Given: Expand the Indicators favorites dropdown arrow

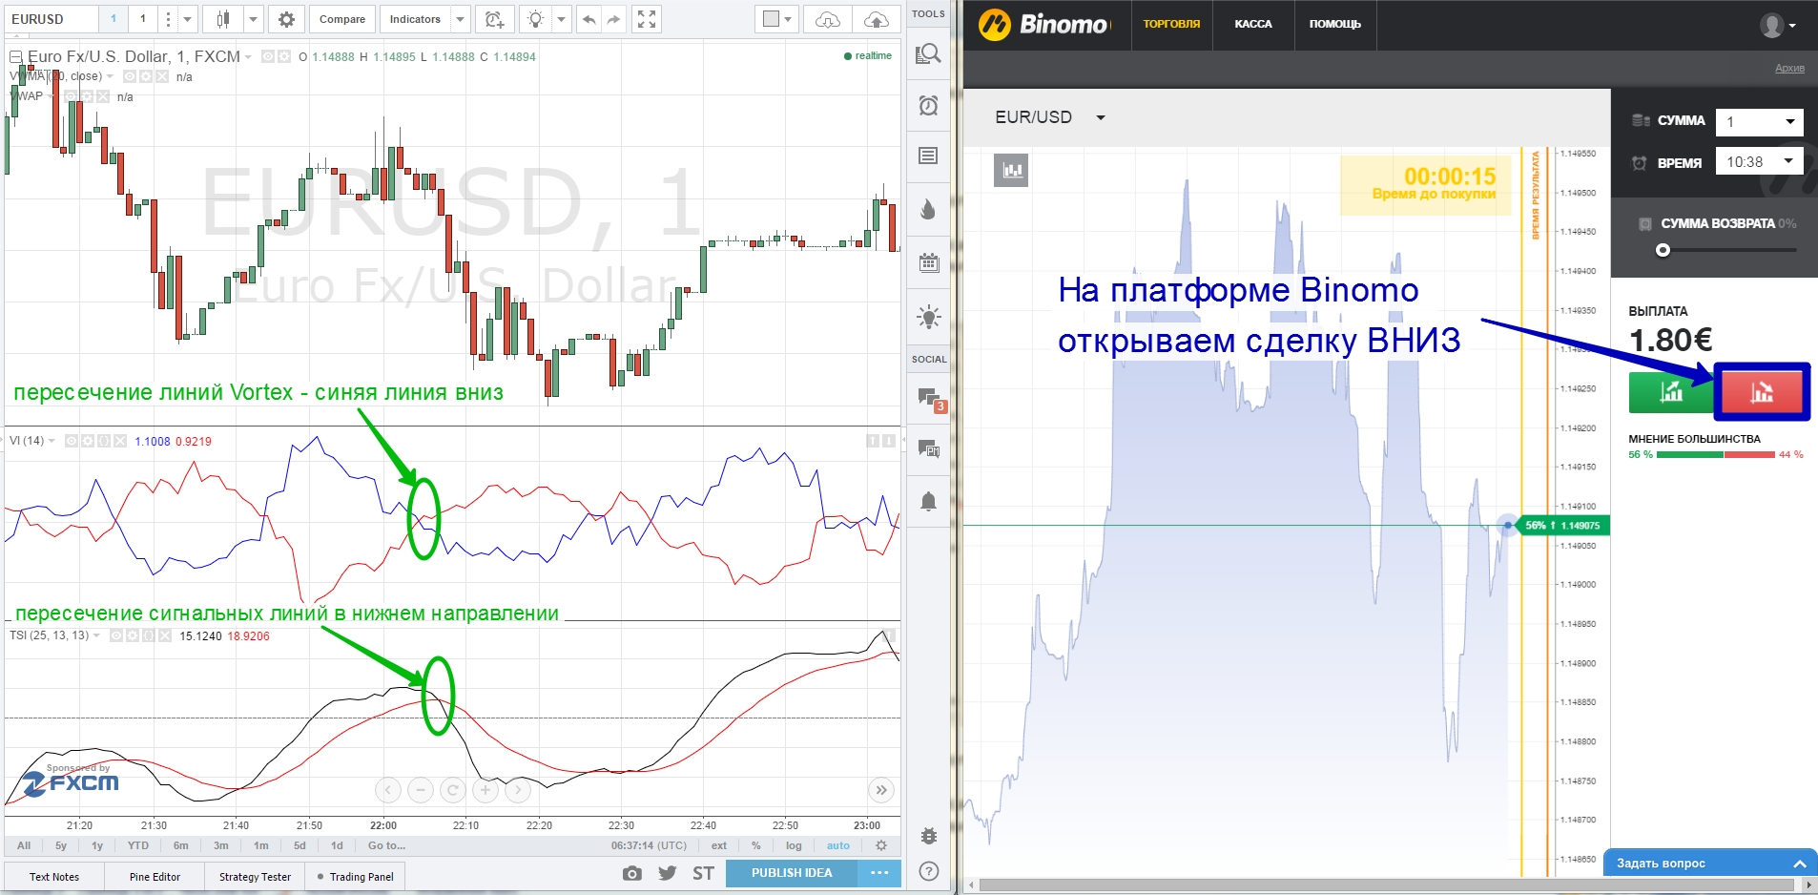Looking at the screenshot, I should pos(460,19).
